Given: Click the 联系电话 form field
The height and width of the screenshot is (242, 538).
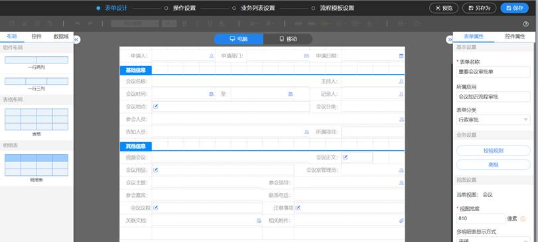Looking at the screenshot, I should [350, 195].
